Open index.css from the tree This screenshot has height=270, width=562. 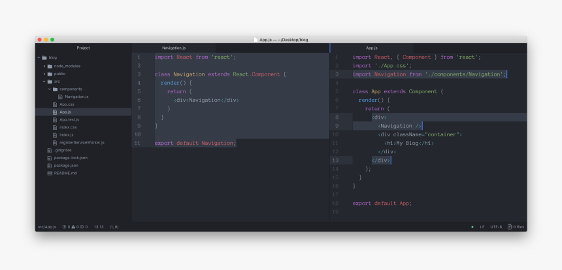[x=68, y=127]
